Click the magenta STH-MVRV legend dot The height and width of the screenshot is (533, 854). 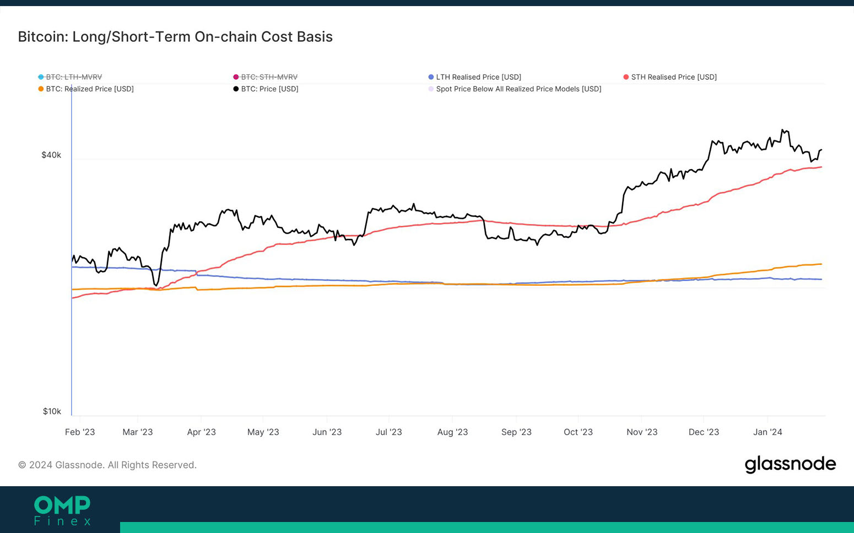pyautogui.click(x=236, y=77)
